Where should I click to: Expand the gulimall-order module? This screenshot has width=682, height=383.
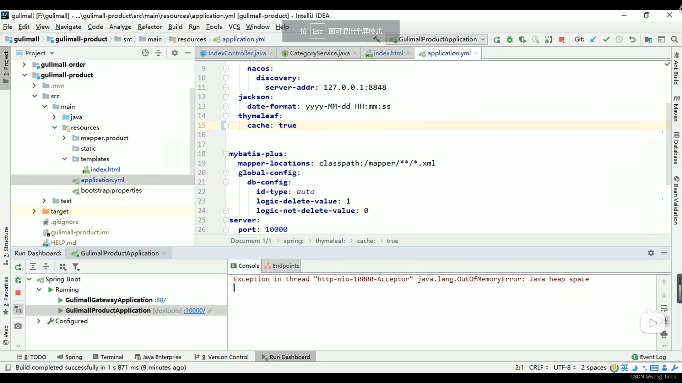coord(24,65)
